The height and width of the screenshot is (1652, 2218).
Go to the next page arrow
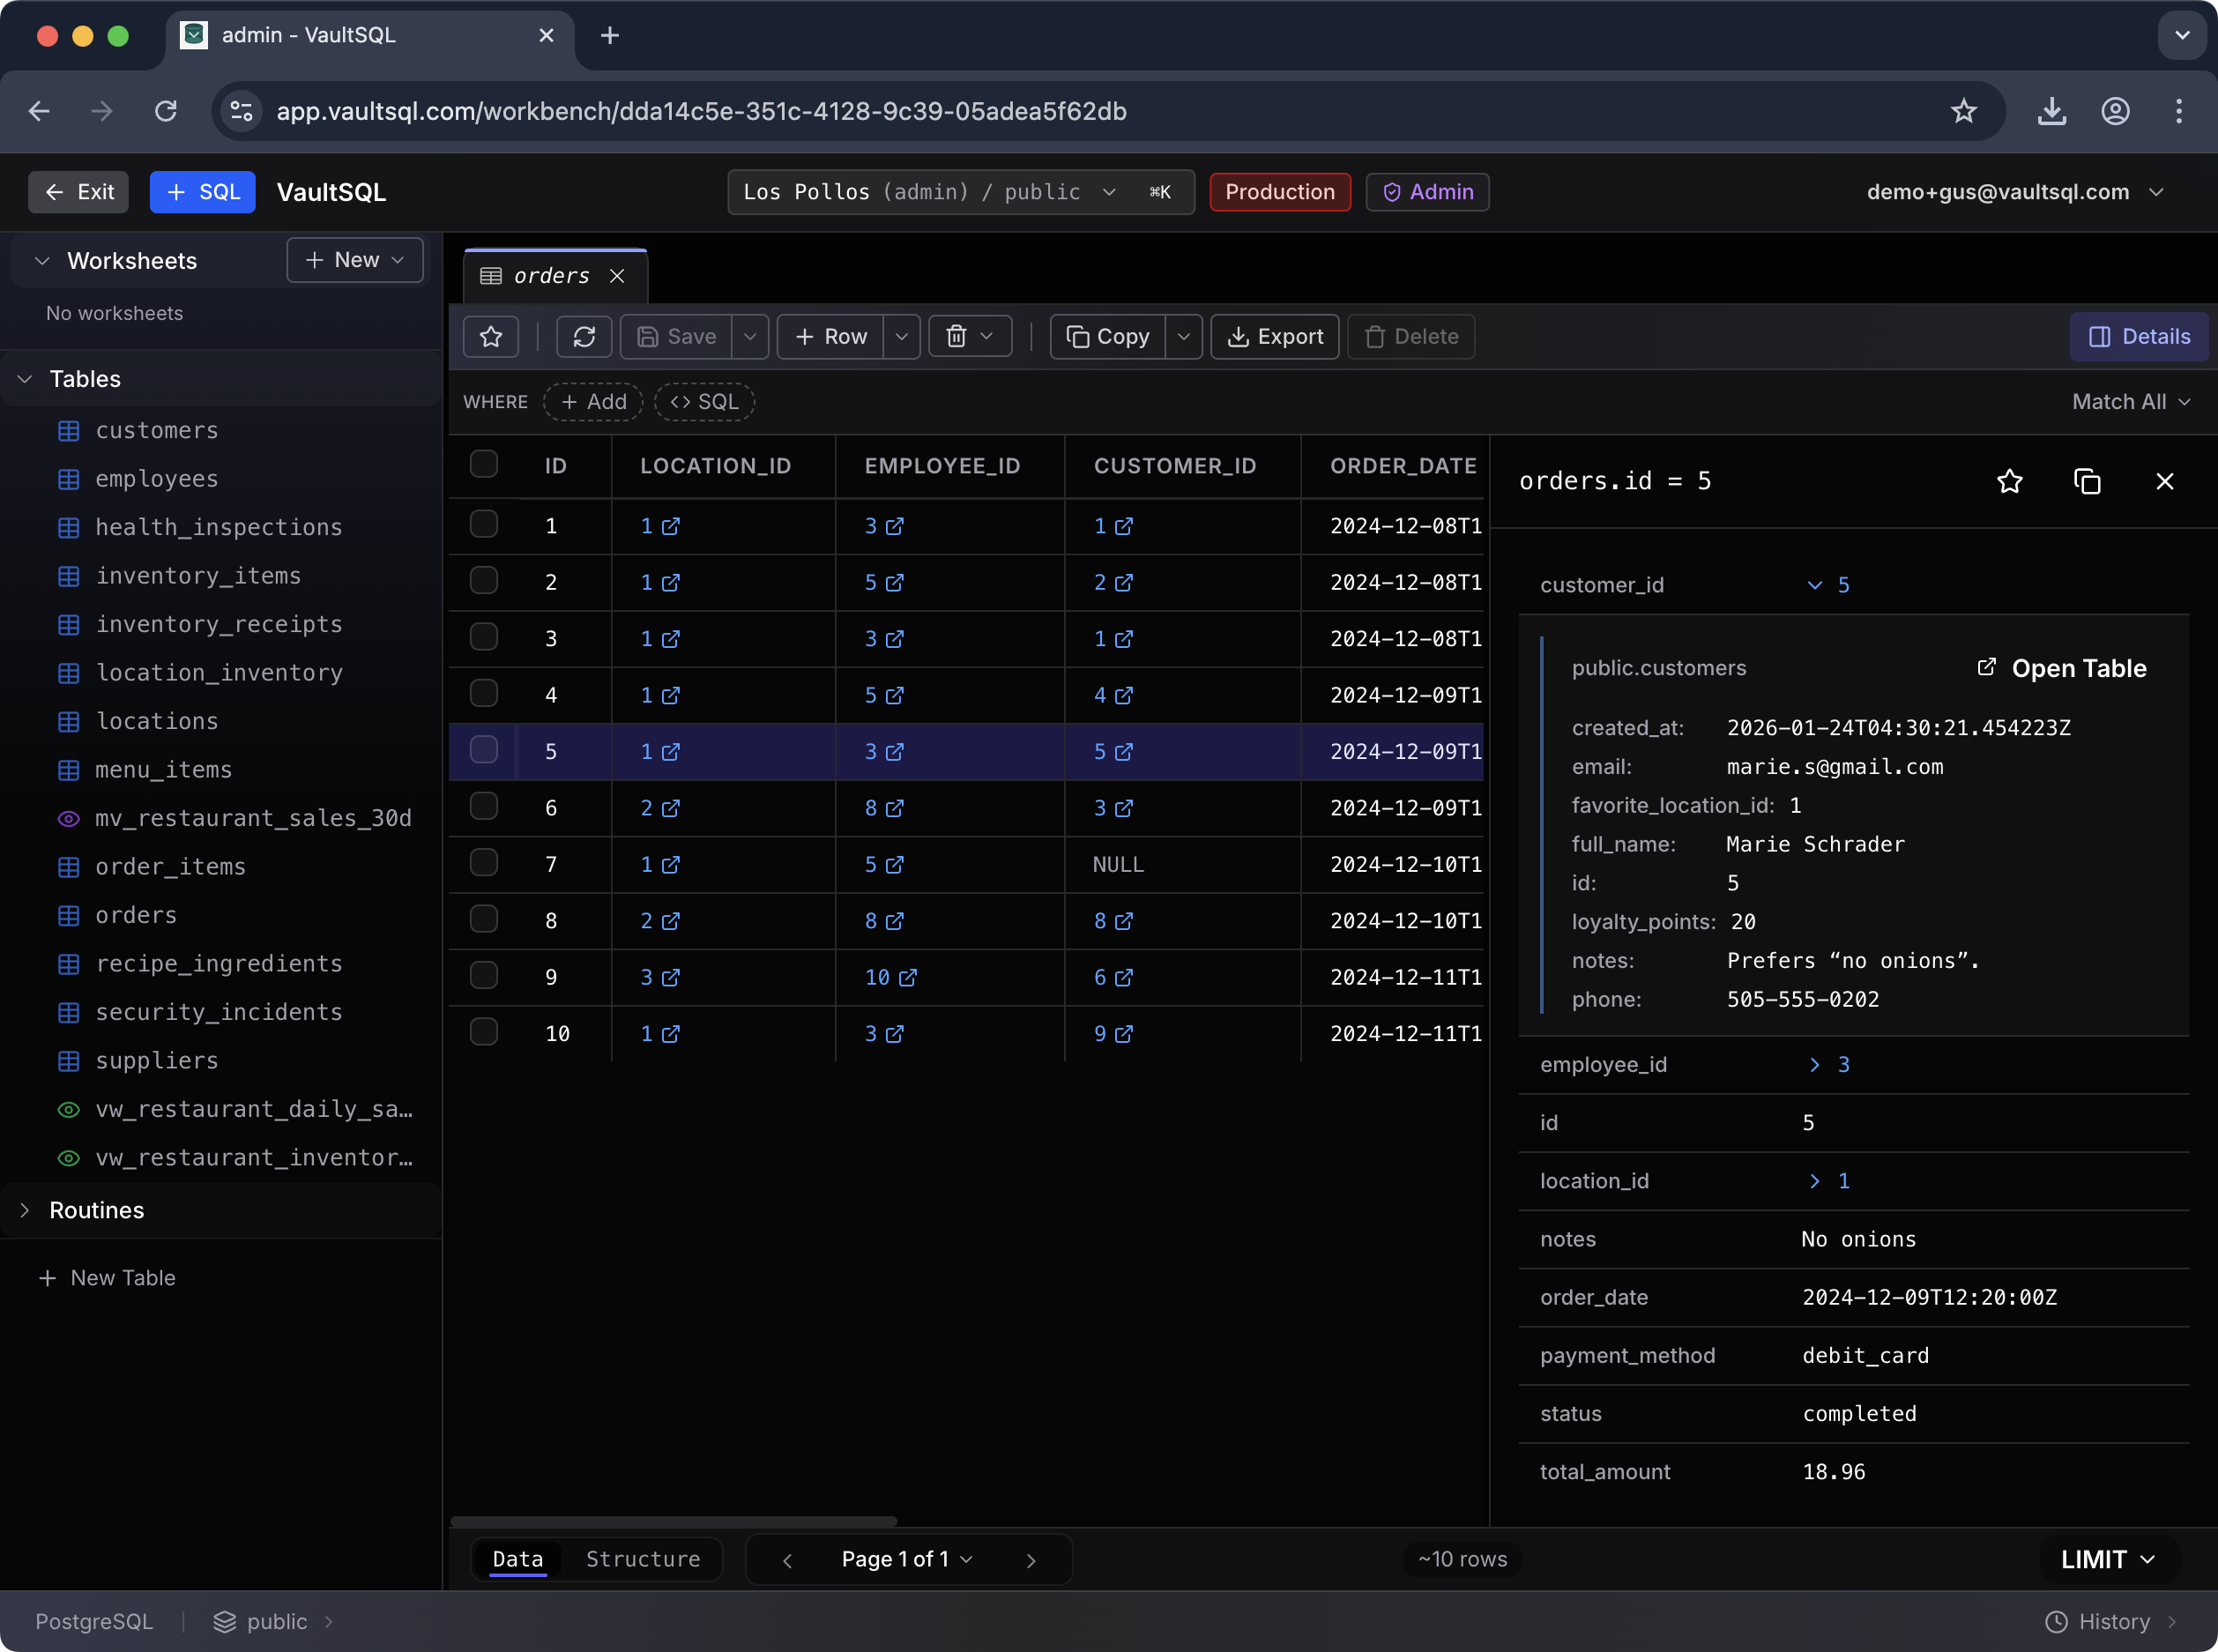(x=1031, y=1560)
